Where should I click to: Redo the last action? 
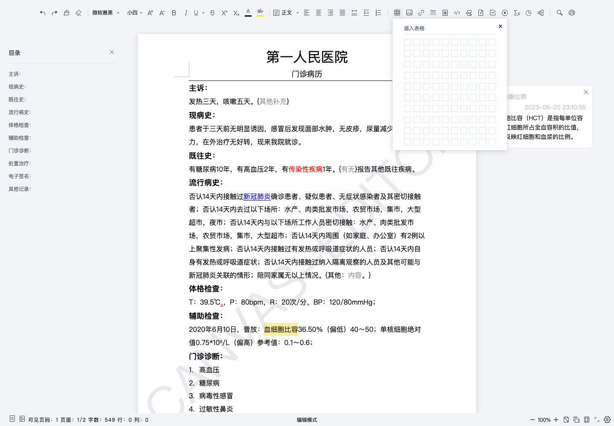pos(55,13)
